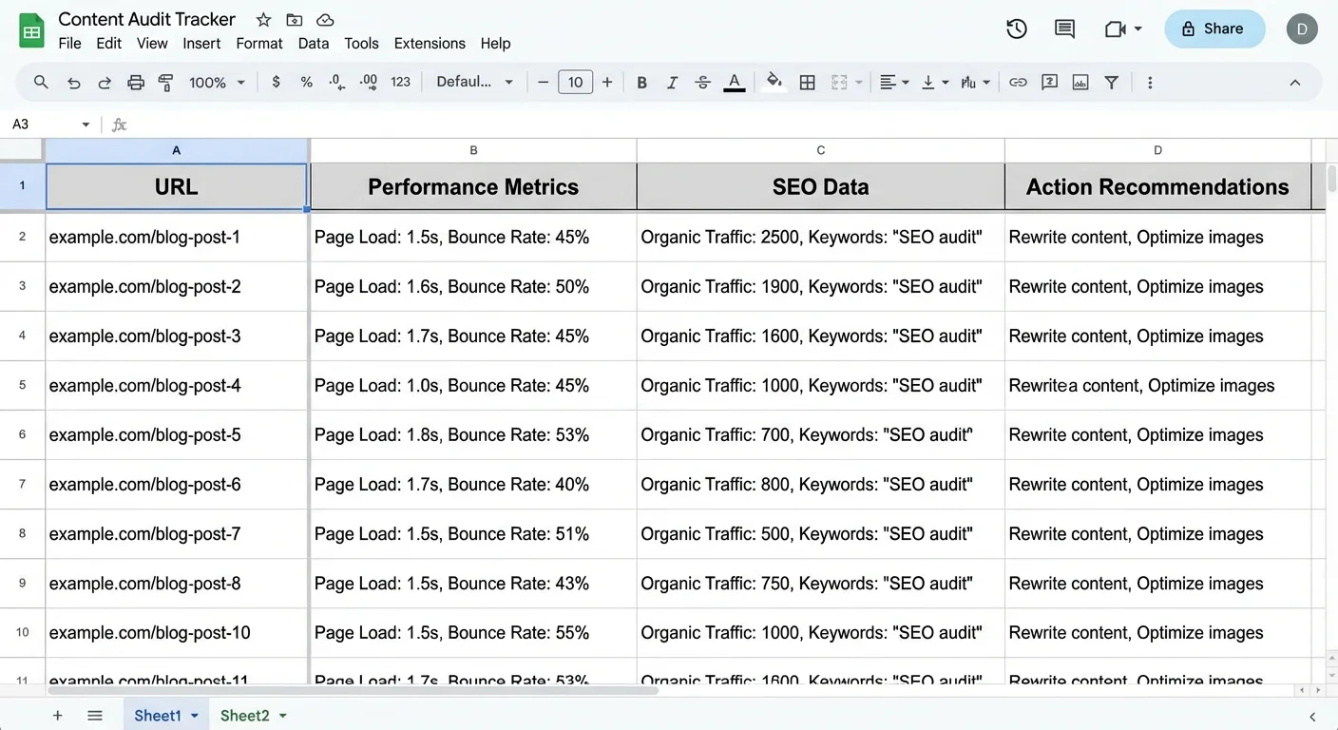The image size is (1338, 730).
Task: Open the borders tool
Action: point(807,83)
